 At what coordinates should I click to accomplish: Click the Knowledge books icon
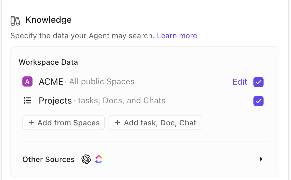point(15,21)
